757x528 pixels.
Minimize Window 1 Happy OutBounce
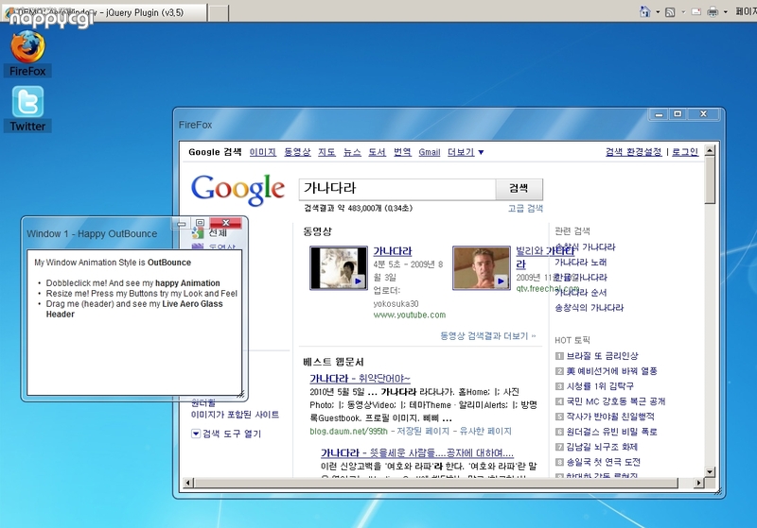[181, 223]
